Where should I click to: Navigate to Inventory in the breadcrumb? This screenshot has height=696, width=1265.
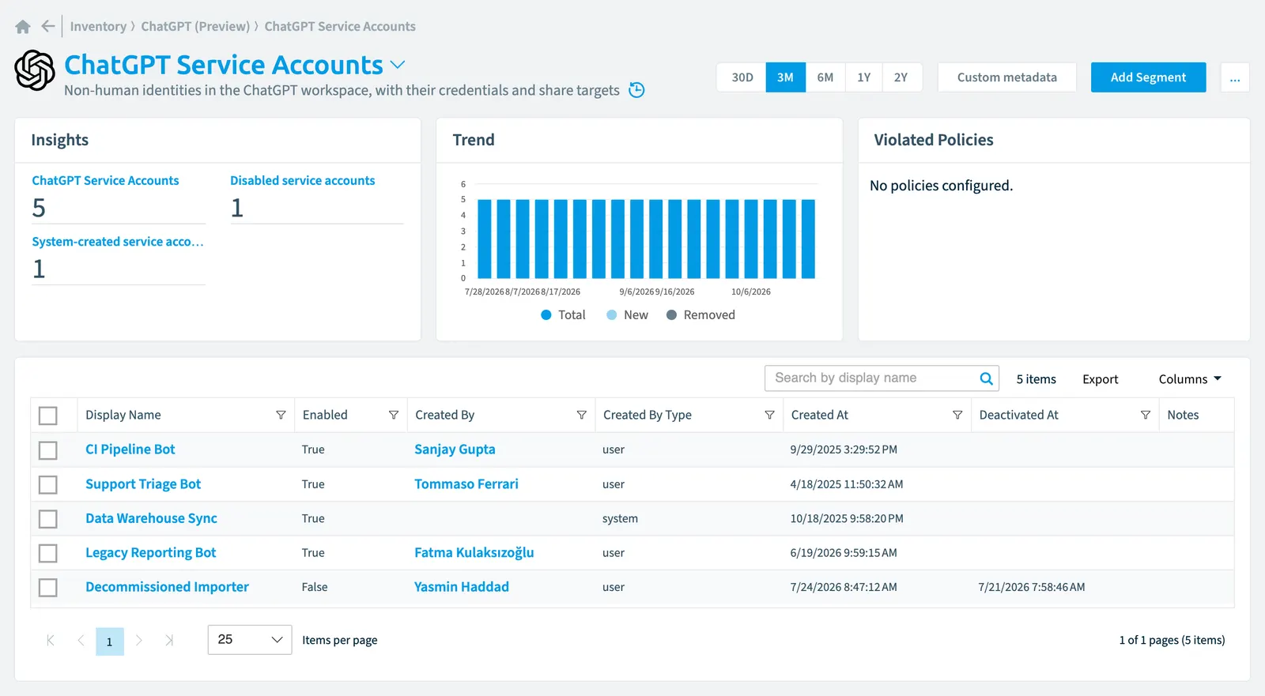click(98, 26)
